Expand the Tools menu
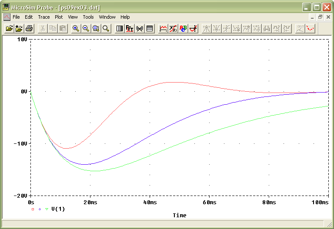 click(88, 17)
